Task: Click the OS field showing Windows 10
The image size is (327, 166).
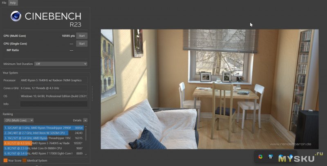Action: (54, 96)
